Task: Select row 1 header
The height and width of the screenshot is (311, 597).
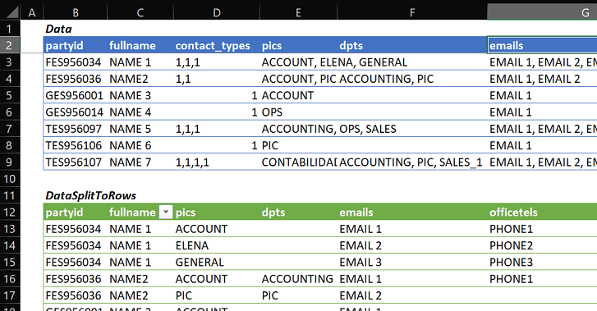Action: point(10,29)
